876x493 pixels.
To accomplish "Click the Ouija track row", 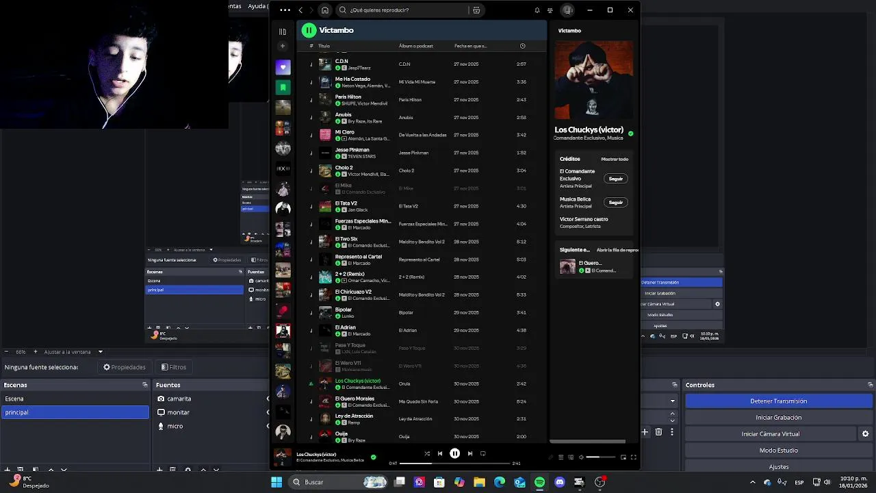I will [422, 436].
